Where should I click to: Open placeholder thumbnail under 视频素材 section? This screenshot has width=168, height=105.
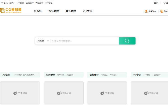64,93
